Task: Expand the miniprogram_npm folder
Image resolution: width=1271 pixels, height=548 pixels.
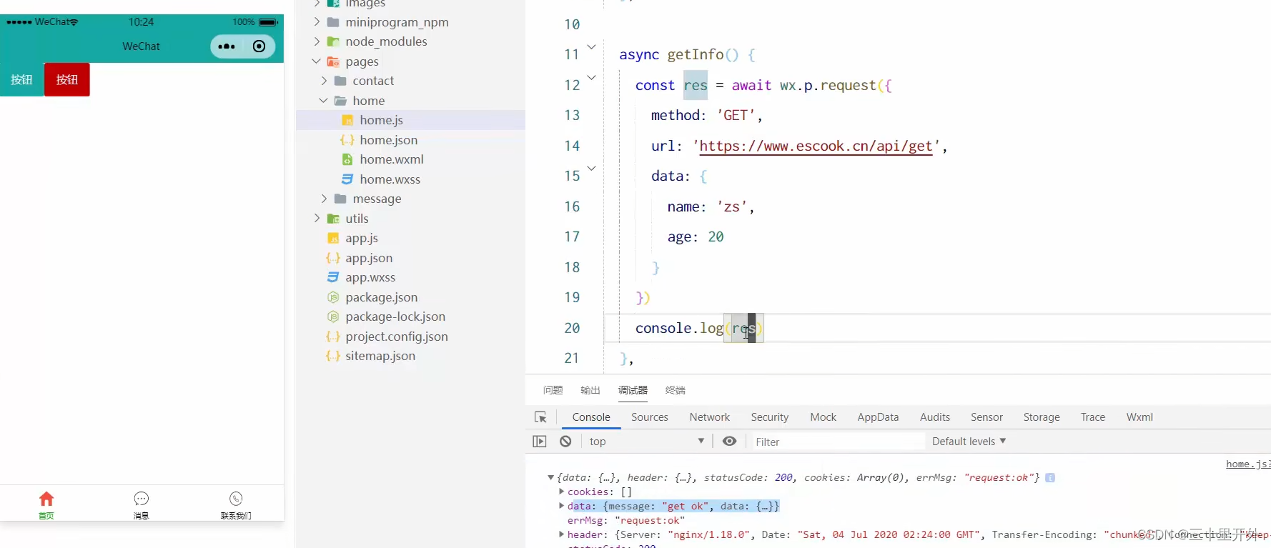Action: [x=317, y=22]
